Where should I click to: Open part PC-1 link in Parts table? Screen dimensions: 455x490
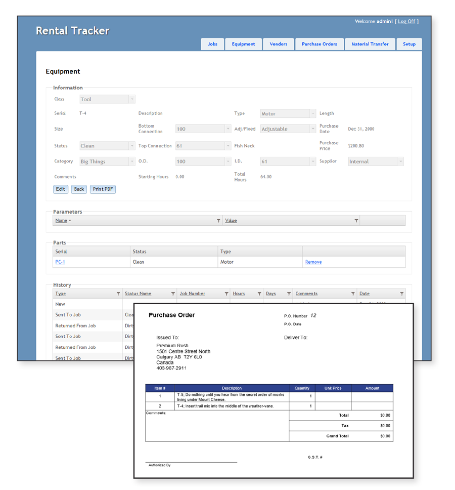(60, 262)
